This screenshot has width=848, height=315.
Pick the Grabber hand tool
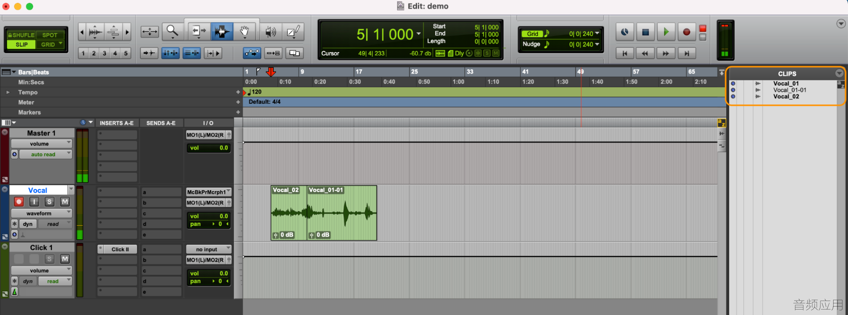(245, 31)
